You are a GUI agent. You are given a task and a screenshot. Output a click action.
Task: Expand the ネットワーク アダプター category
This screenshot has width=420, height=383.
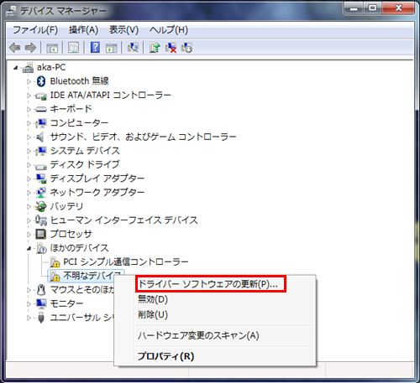[29, 193]
